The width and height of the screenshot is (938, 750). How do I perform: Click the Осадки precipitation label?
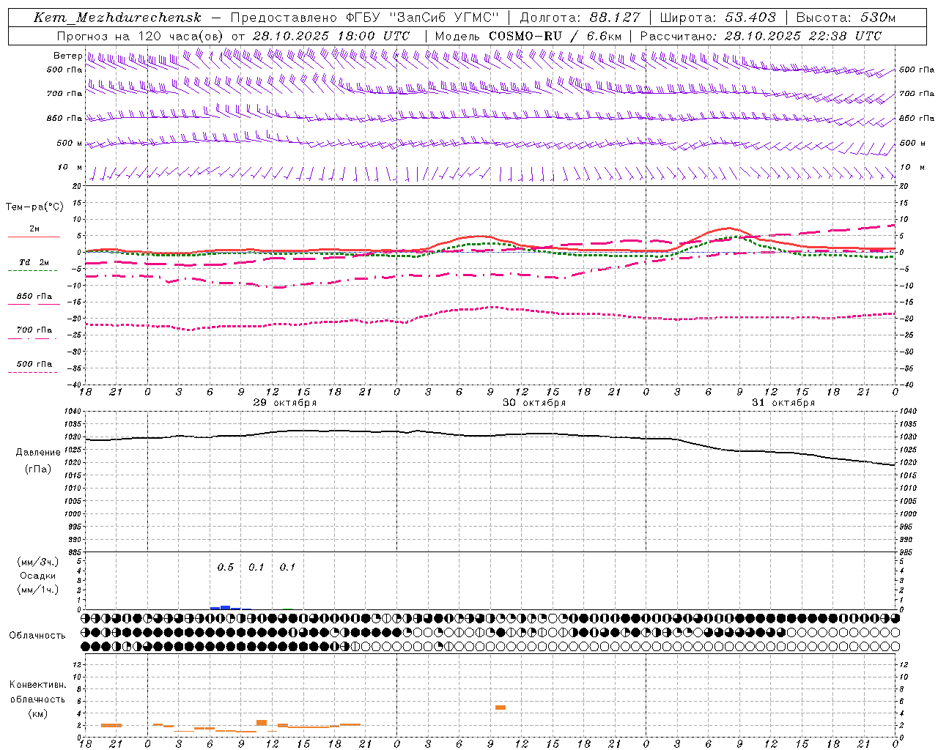click(38, 576)
